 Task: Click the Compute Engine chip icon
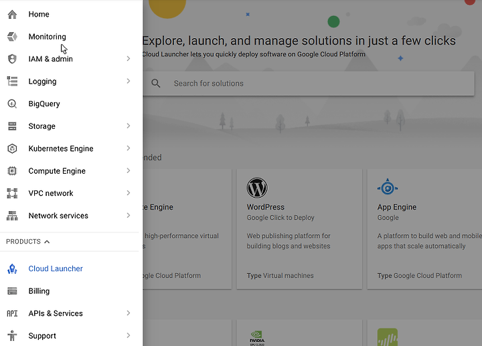tap(12, 171)
